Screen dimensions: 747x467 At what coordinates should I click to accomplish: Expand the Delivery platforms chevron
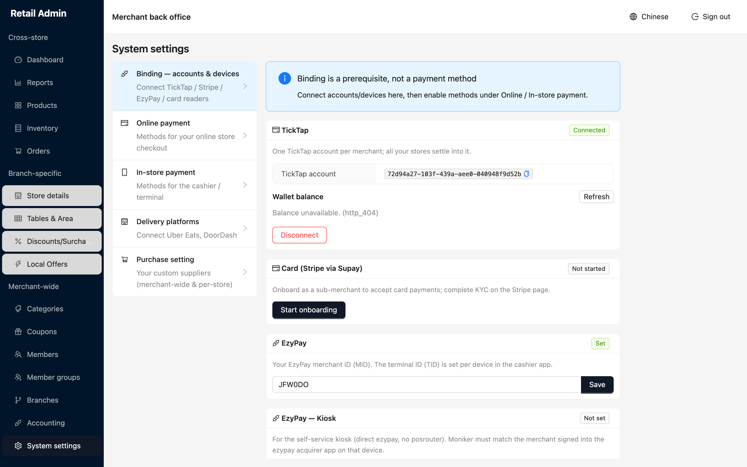point(245,228)
